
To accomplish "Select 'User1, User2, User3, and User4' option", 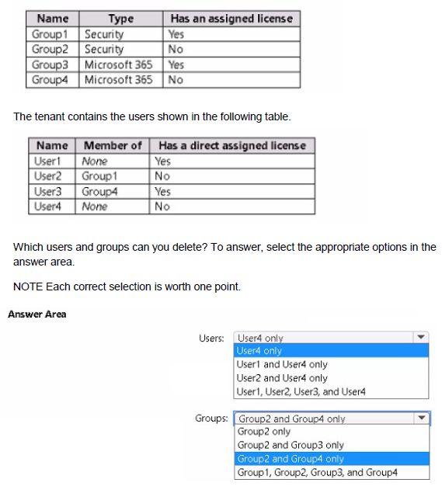I will point(331,392).
